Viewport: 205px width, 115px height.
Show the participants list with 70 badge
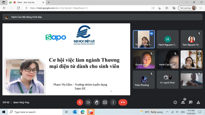click(x=183, y=102)
